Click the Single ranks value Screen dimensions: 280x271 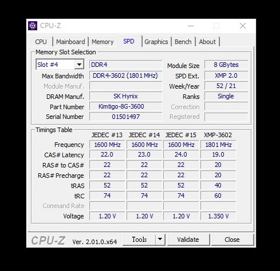click(x=226, y=96)
